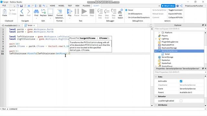Switch to the MODEL ribbon tab
Screen dimensions: 207x116
click(x=61, y=6)
